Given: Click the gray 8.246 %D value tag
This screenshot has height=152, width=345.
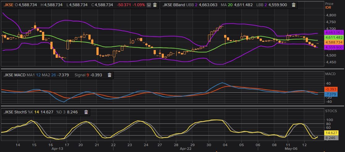Looking at the screenshot, I should tap(331, 138).
